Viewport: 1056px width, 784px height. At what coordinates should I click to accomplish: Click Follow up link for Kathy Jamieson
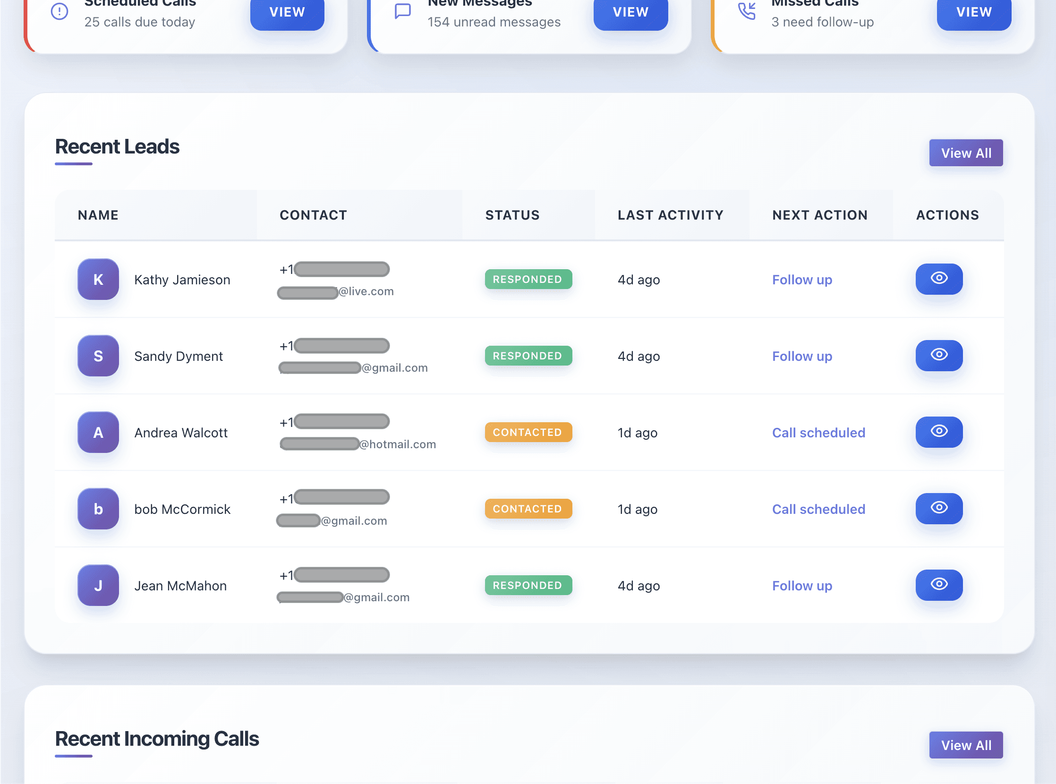pos(801,280)
